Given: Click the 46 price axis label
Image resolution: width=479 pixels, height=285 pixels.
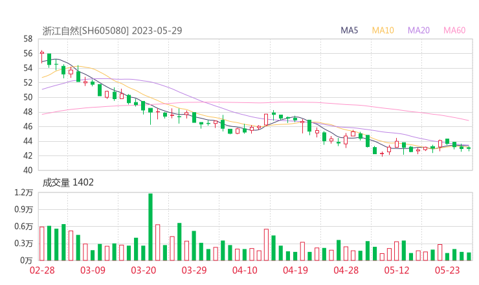Looking at the screenshot, I should 28,126.
